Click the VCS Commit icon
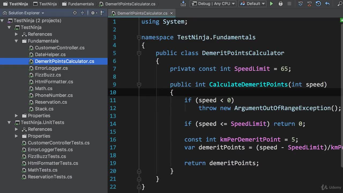Viewport: 343px width, 193px height. (x=310, y=3)
